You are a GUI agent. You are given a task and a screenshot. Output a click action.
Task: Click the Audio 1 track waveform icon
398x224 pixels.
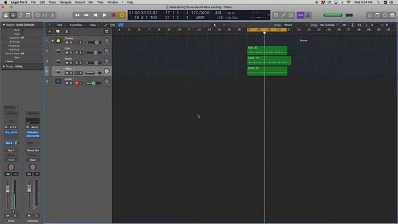pyautogui.click(x=58, y=82)
